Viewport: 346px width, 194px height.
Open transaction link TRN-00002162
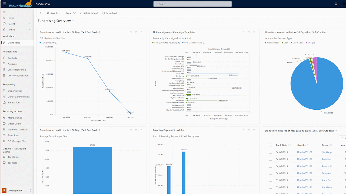[x=304, y=152]
